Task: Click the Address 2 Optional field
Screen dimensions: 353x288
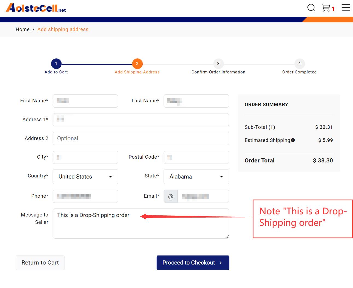Action: 141,138
